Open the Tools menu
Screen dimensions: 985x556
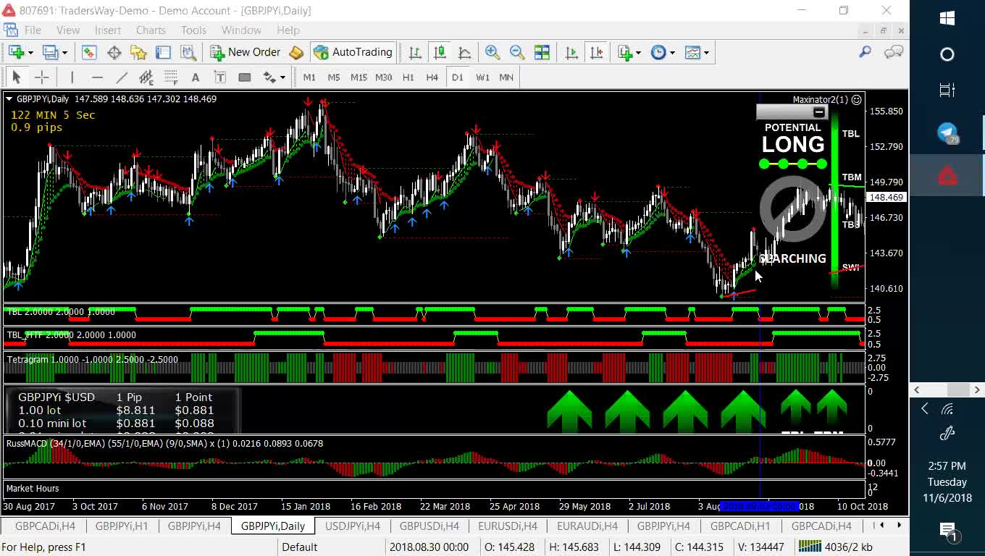193,30
